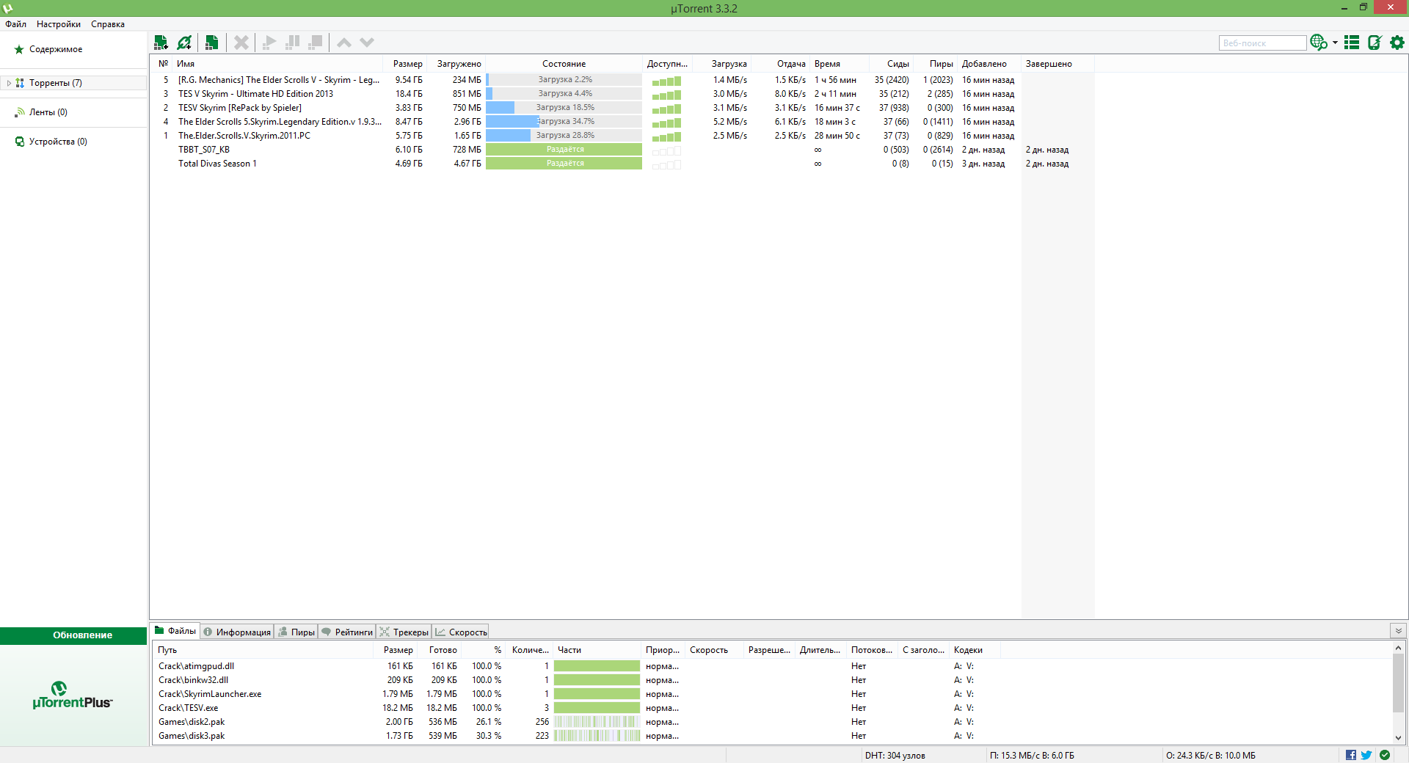Move torrent up in queue
The image size is (1409, 763).
pos(344,43)
